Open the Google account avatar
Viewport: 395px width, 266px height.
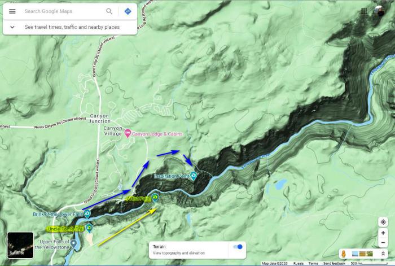[380, 11]
